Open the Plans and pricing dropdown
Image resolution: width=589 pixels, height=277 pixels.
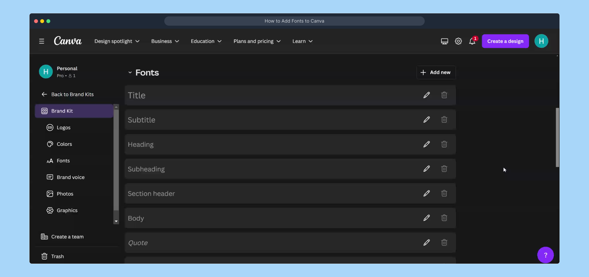(x=257, y=41)
